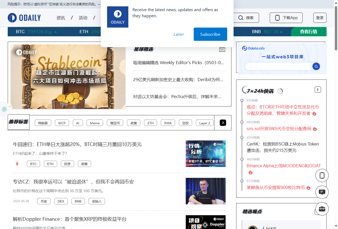Screen dimensions: 338x229
Task: Open the 活动 menu item
Action: pos(83,18)
